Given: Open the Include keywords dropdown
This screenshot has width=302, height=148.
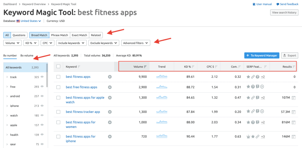Looking at the screenshot, I should 71,43.
